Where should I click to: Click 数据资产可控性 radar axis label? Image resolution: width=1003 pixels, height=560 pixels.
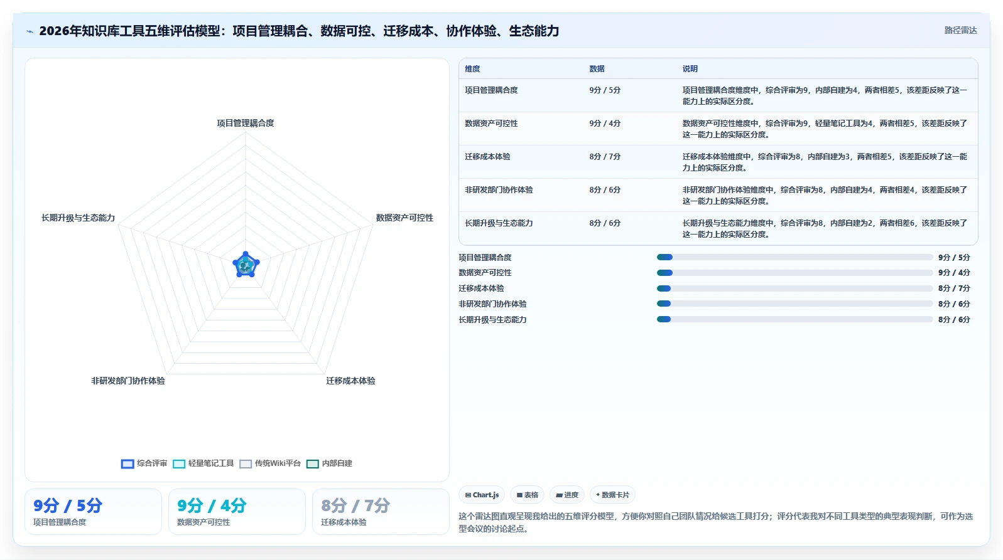pos(404,218)
